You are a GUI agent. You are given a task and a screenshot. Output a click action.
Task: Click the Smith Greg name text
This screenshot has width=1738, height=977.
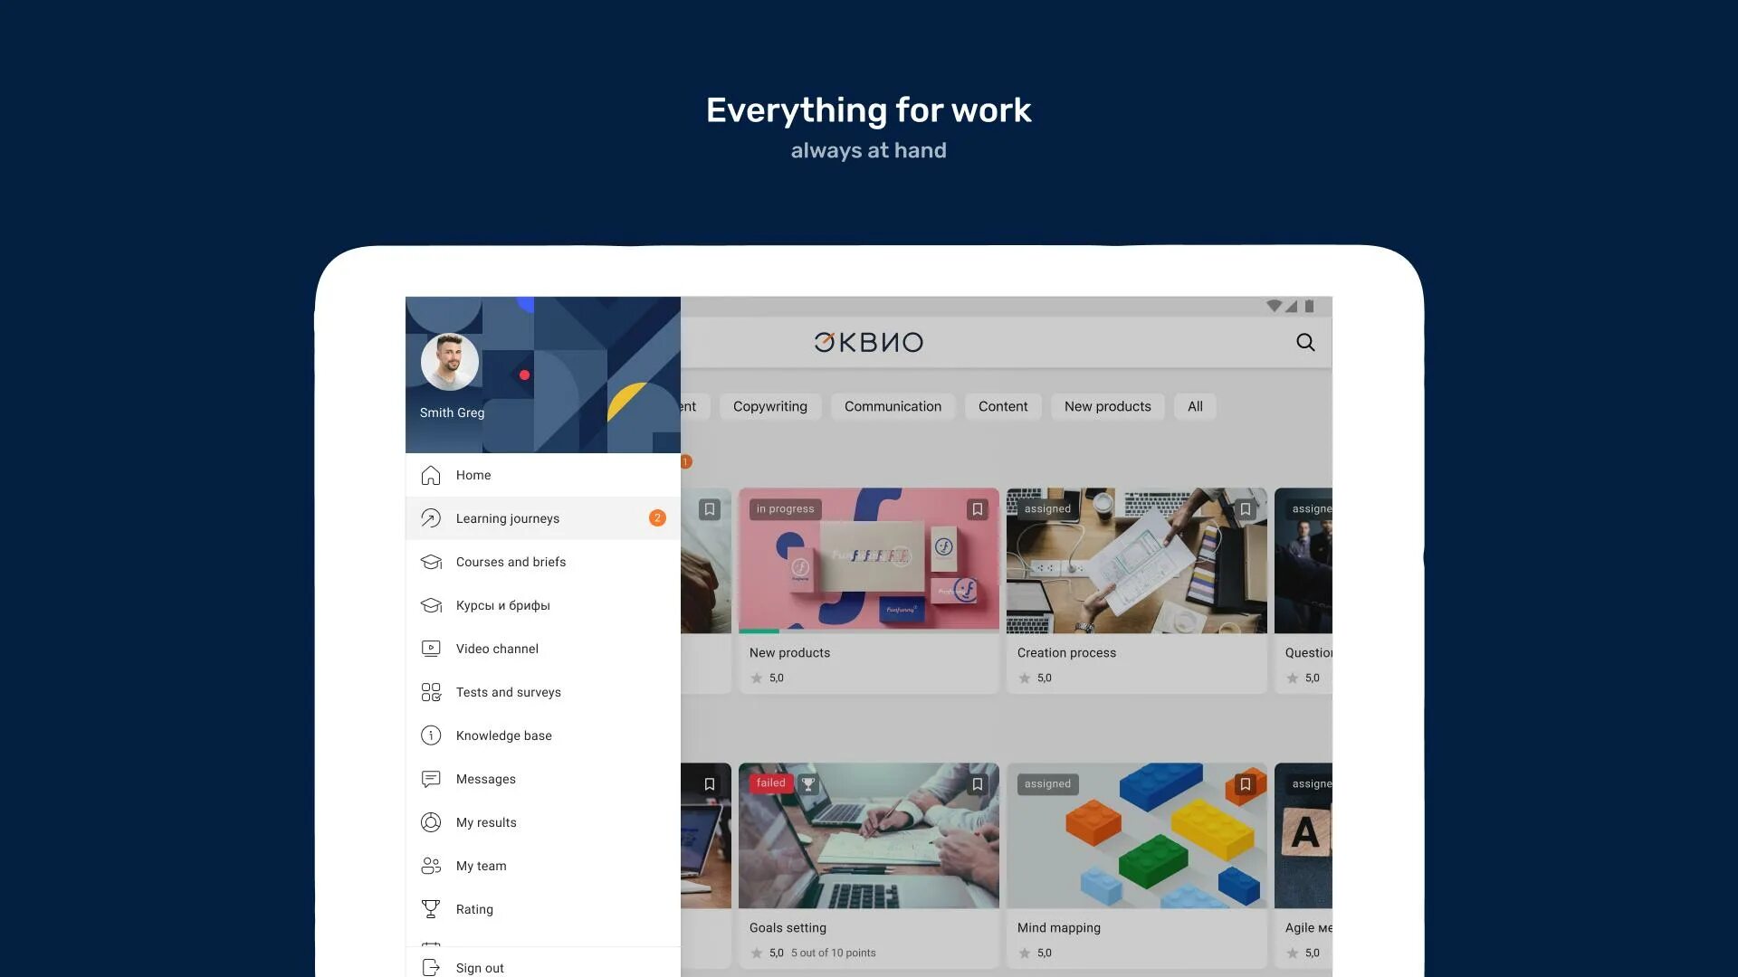[x=452, y=413]
